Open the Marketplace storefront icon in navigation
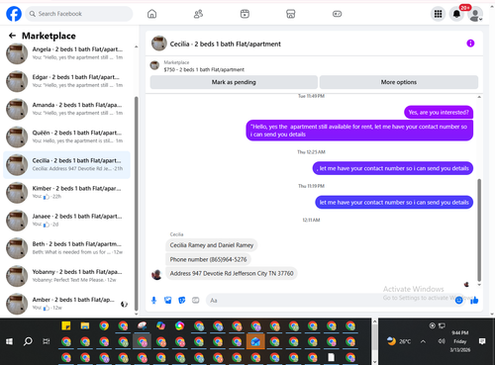495x365 pixels. (x=290, y=14)
